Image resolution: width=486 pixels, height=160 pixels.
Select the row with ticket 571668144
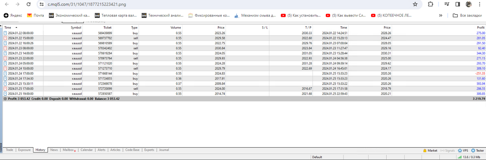click(x=244, y=73)
